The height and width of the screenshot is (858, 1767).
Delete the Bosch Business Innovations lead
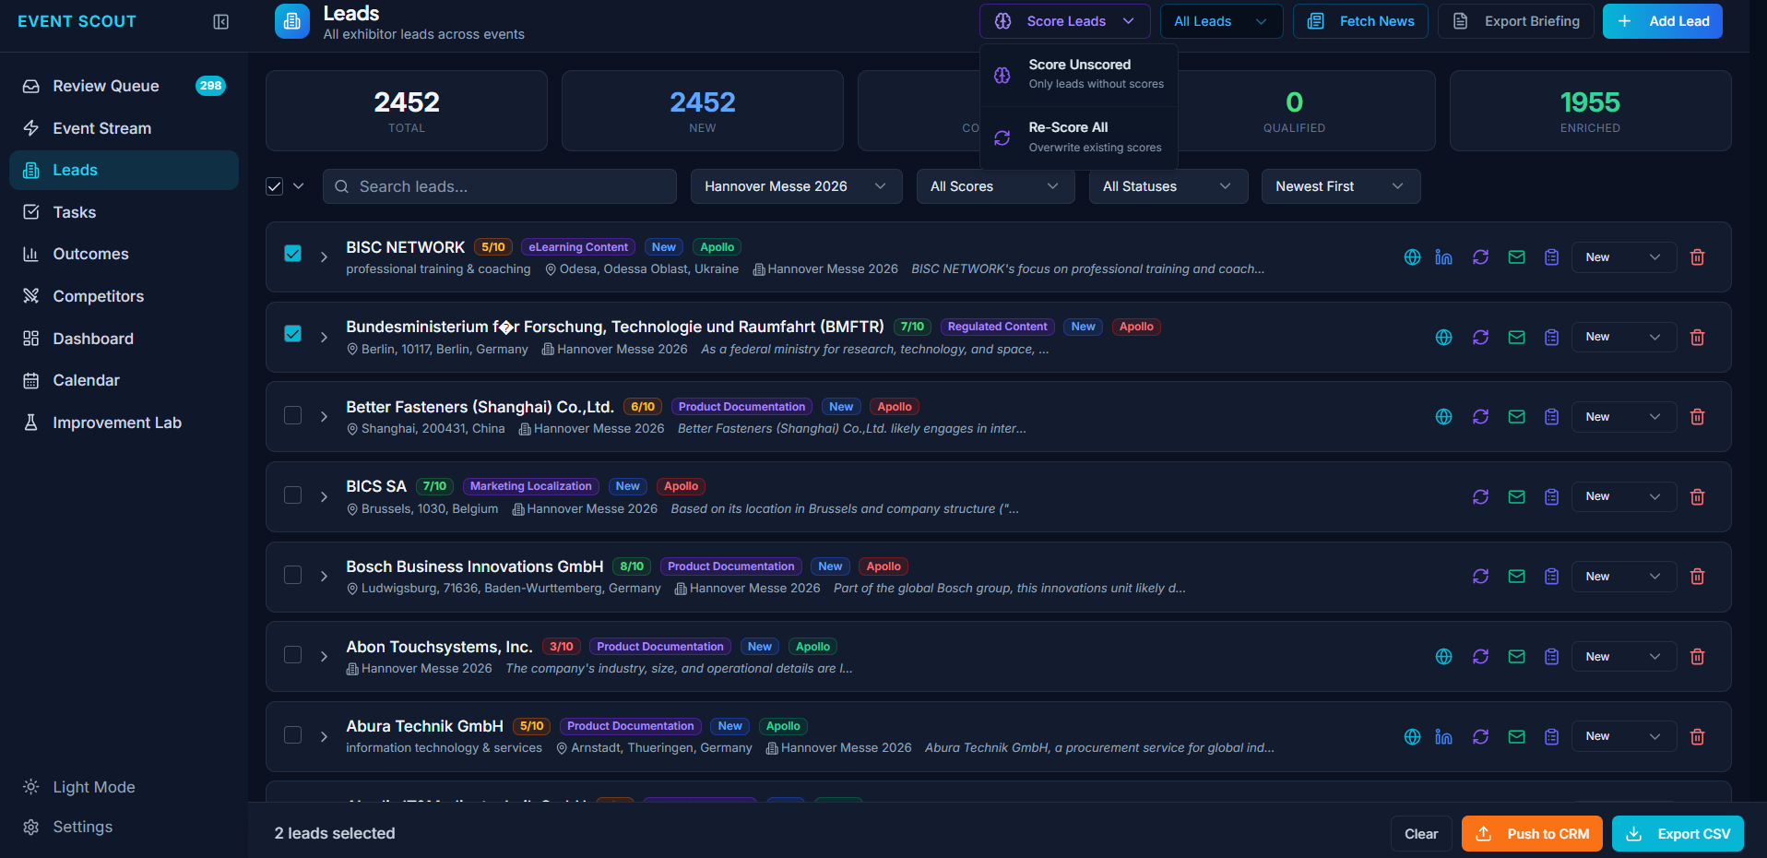click(x=1697, y=577)
